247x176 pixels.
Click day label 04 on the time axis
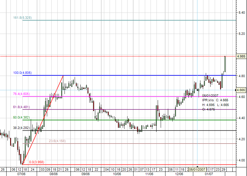(x=107, y=169)
